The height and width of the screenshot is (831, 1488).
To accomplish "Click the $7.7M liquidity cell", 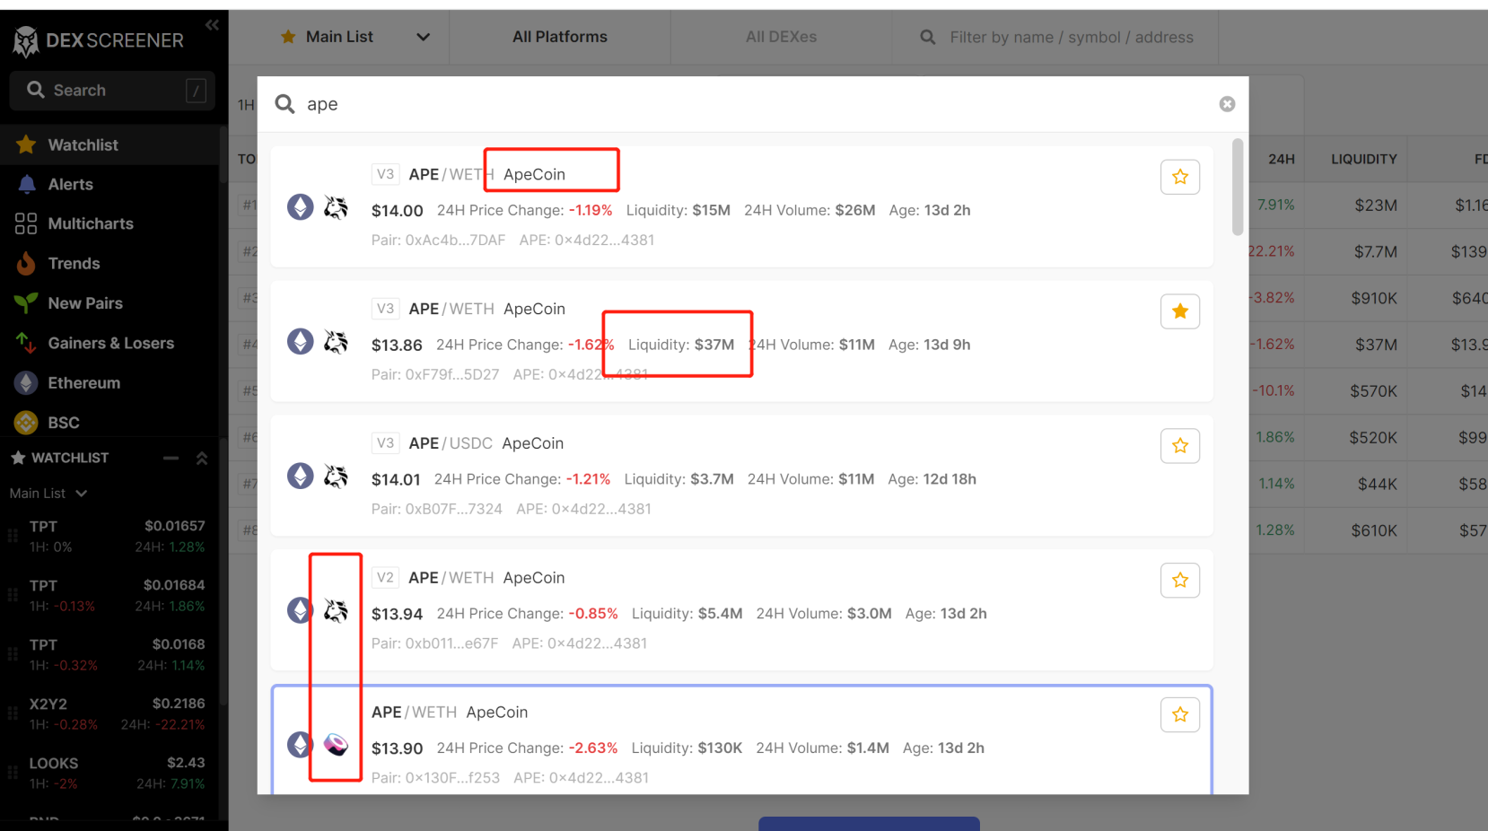I will pos(1376,252).
